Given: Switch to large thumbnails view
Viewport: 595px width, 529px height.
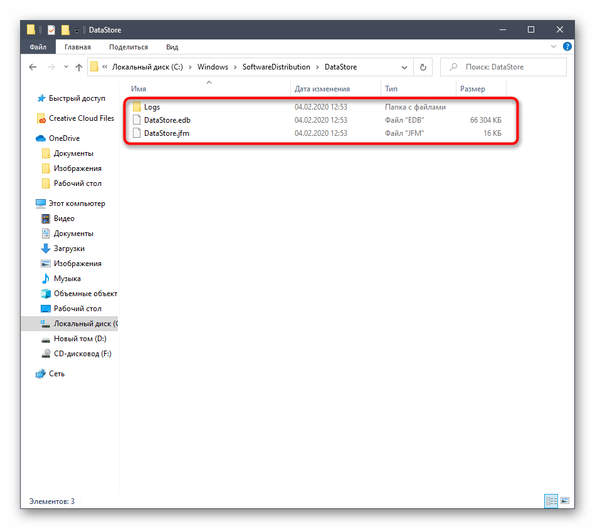Looking at the screenshot, I should click(565, 501).
